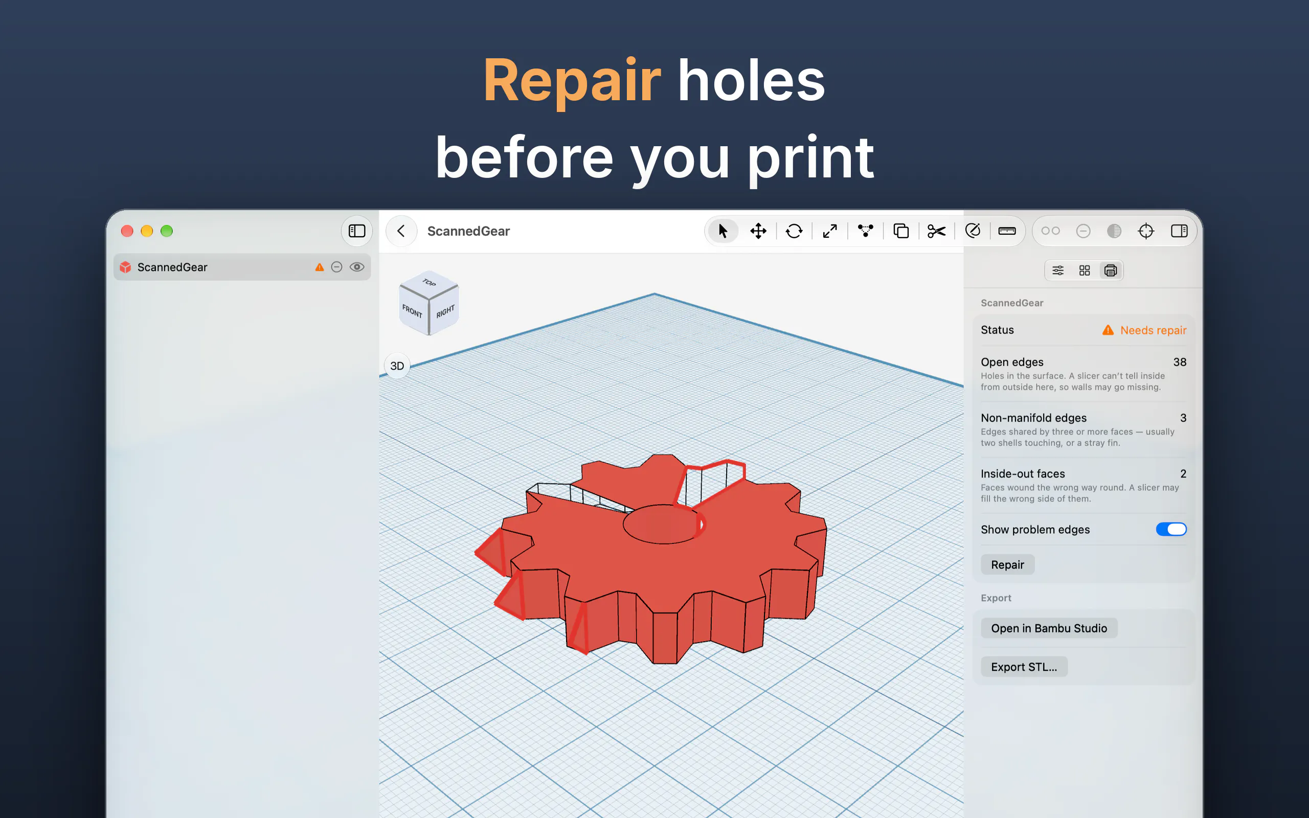Screen dimensions: 1309x818
Task: Click the Export STL... button
Action: pyautogui.click(x=1024, y=667)
